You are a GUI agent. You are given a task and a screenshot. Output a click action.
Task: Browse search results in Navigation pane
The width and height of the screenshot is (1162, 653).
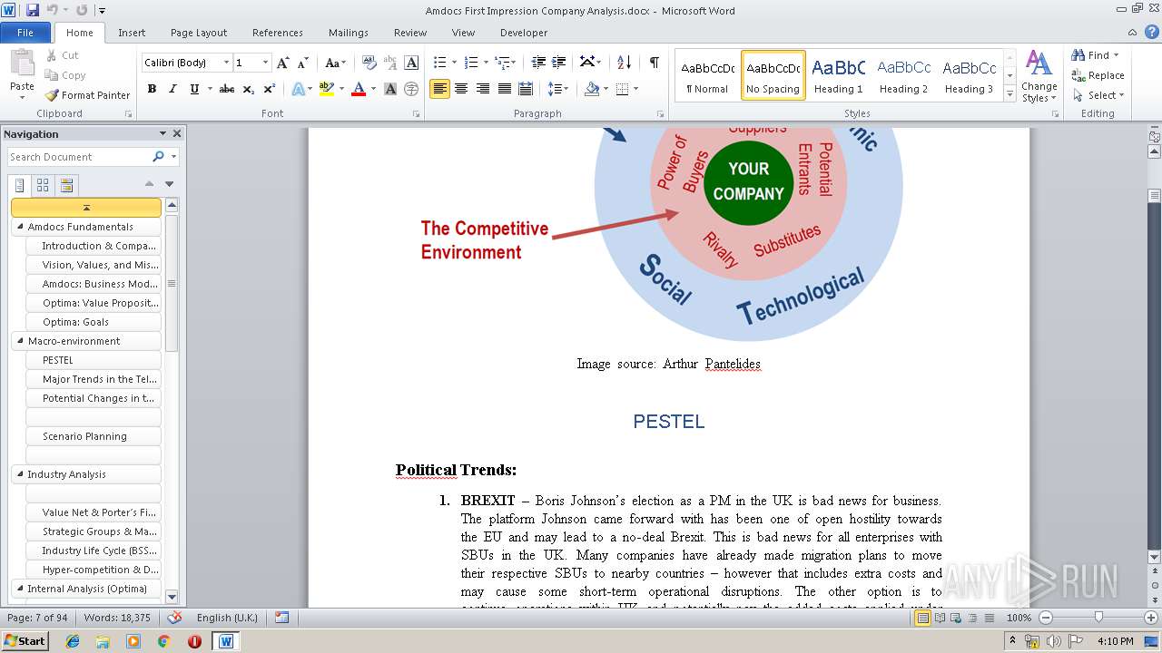pos(65,185)
